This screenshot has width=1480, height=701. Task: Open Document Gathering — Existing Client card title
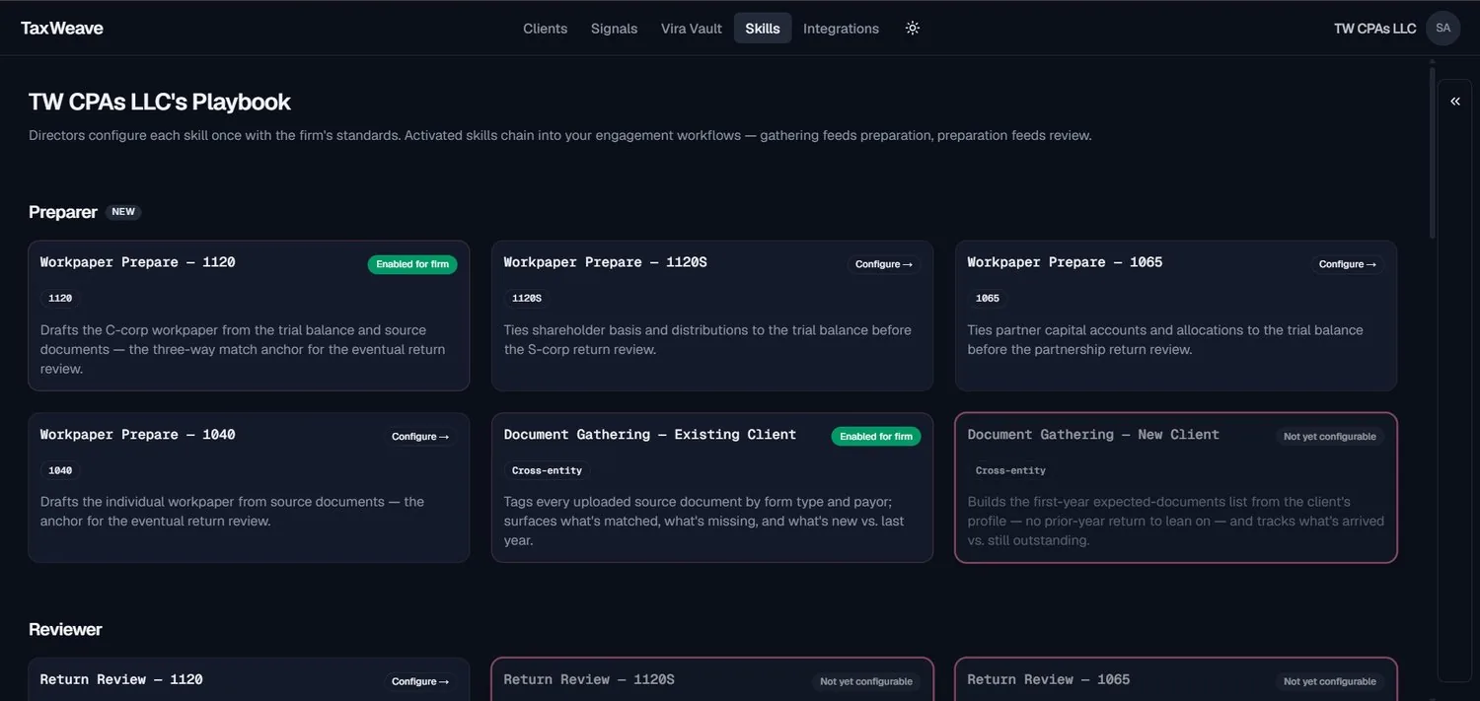coord(649,435)
